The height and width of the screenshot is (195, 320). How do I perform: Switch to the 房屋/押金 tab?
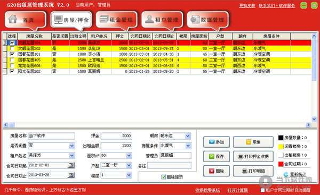(x=71, y=20)
